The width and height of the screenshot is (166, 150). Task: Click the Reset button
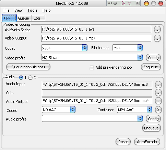click(x=123, y=142)
